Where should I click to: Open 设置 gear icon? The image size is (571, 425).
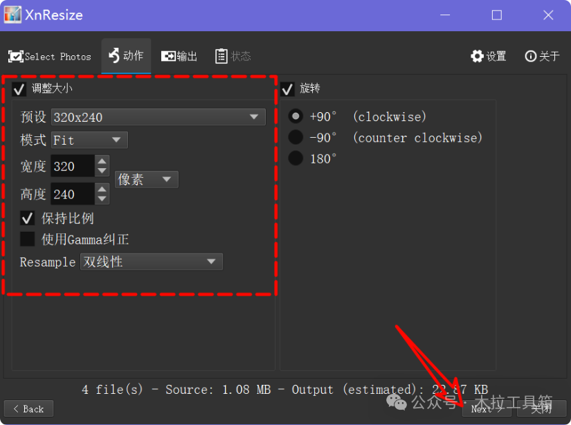477,56
